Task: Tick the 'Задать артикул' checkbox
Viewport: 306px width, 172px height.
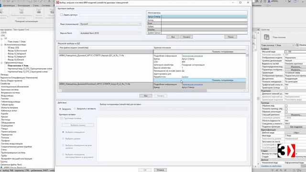Action: coord(62,15)
